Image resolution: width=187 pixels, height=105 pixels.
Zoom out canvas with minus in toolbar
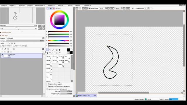pos(108,8)
